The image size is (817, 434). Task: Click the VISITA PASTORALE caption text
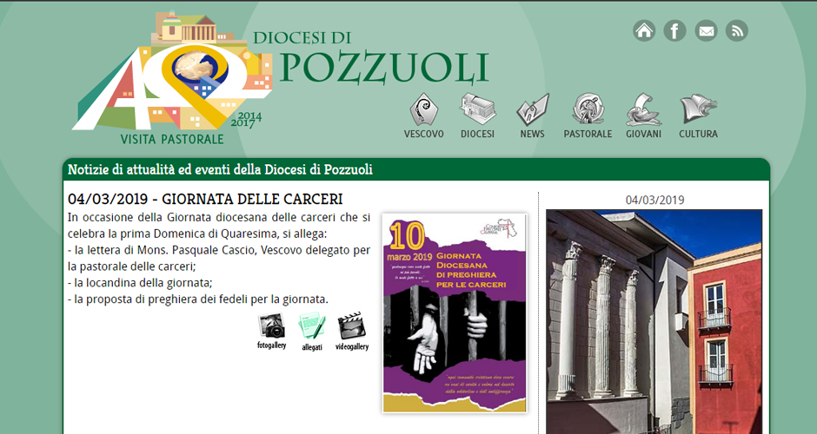tap(172, 139)
